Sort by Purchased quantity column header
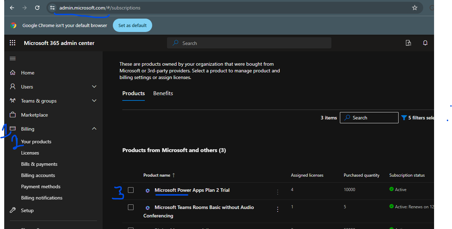Image resolution: width=452 pixels, height=229 pixels. (362, 175)
